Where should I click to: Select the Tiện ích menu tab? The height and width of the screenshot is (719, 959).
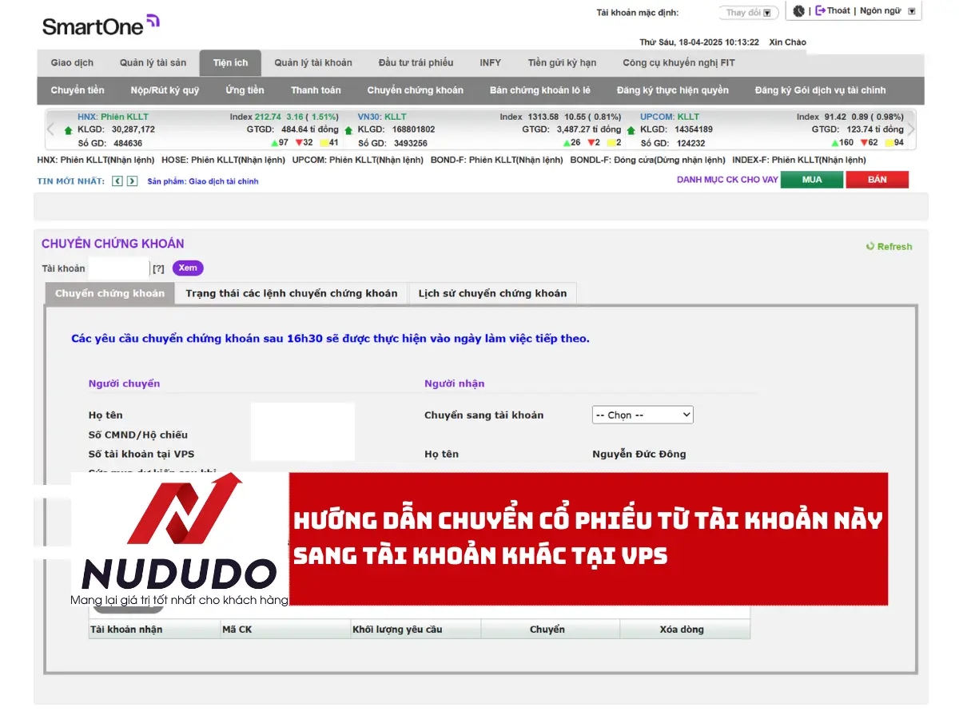[230, 63]
